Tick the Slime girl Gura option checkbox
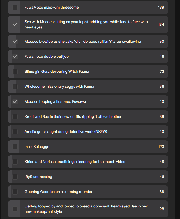This screenshot has height=219, width=180. coord(15,72)
